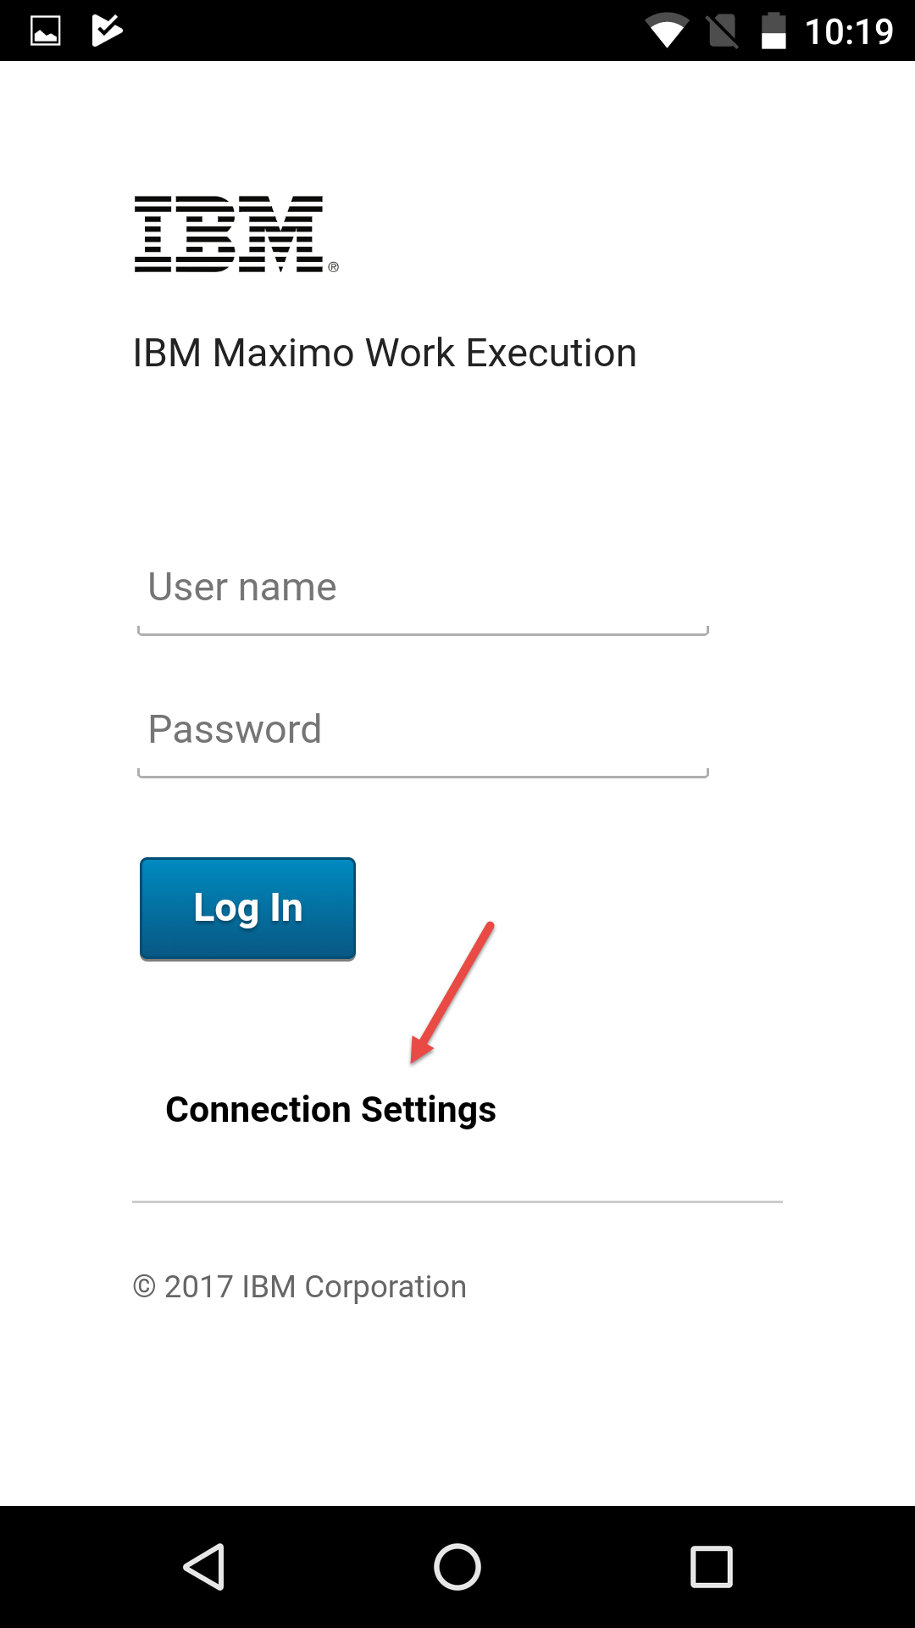Click the IBM Maximo Work Execution title

pos(385,353)
